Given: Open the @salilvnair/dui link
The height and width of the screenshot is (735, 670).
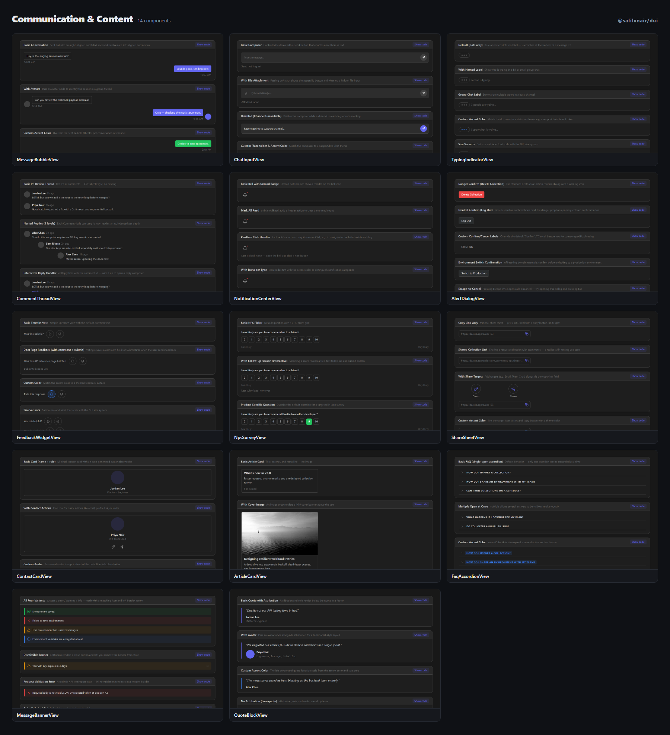Looking at the screenshot, I should tap(638, 20).
